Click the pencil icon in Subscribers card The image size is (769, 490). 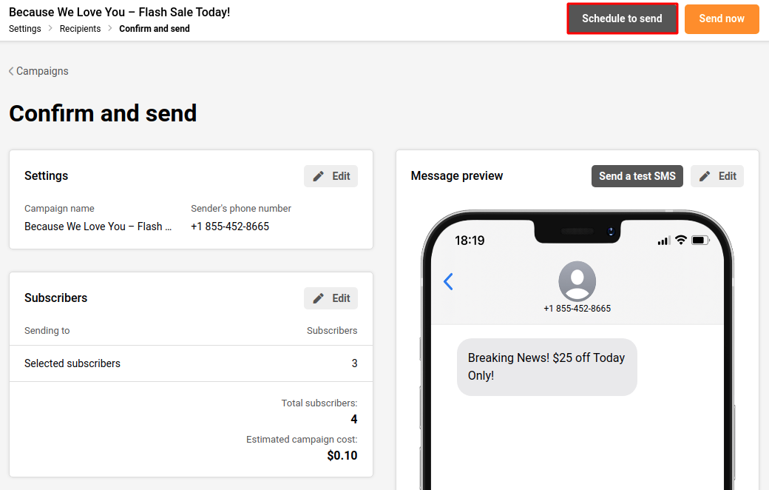tap(319, 298)
